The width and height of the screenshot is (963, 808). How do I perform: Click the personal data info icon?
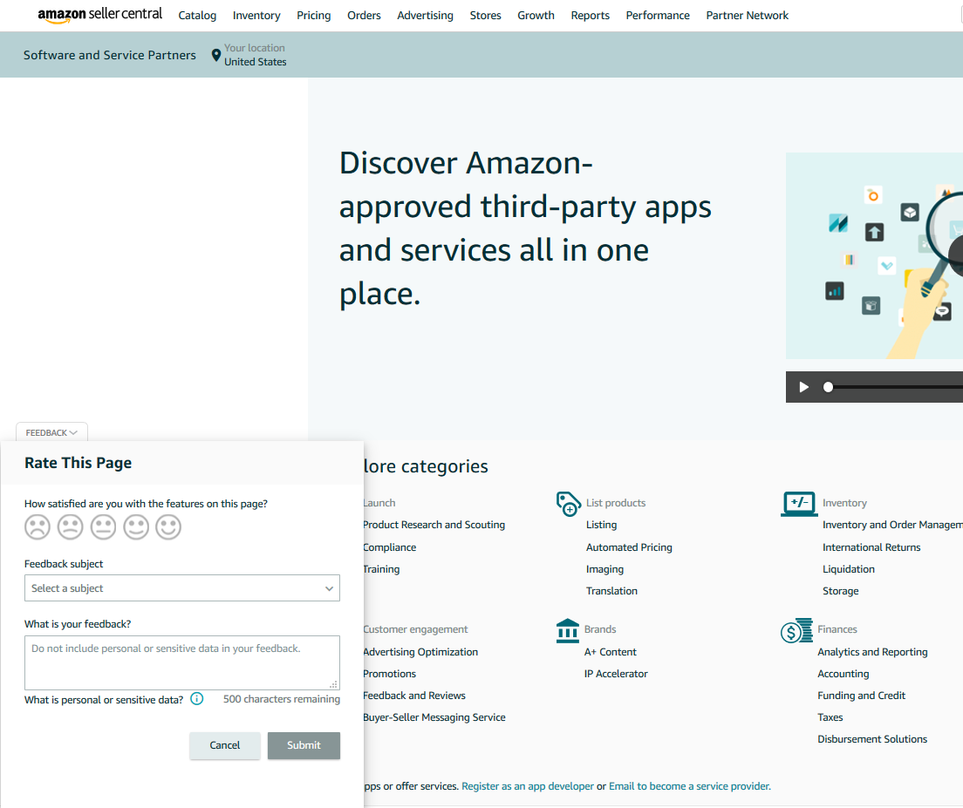click(196, 699)
